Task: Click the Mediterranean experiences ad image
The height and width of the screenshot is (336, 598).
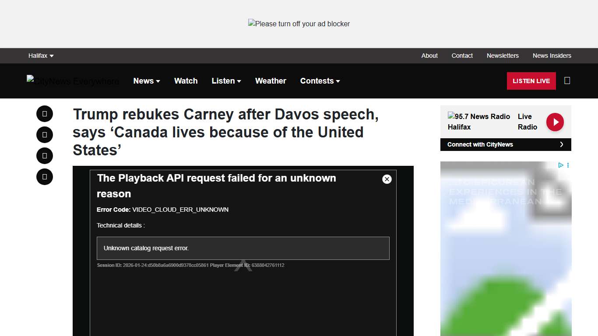Action: pyautogui.click(x=505, y=254)
